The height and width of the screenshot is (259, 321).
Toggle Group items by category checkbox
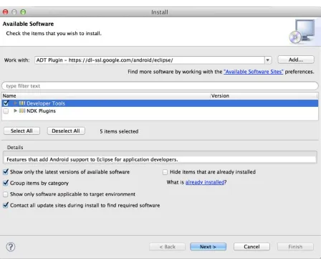click(x=6, y=183)
